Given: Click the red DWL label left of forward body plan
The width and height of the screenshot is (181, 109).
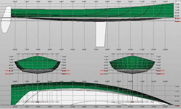Looking at the screenshot, I should 102,70.
